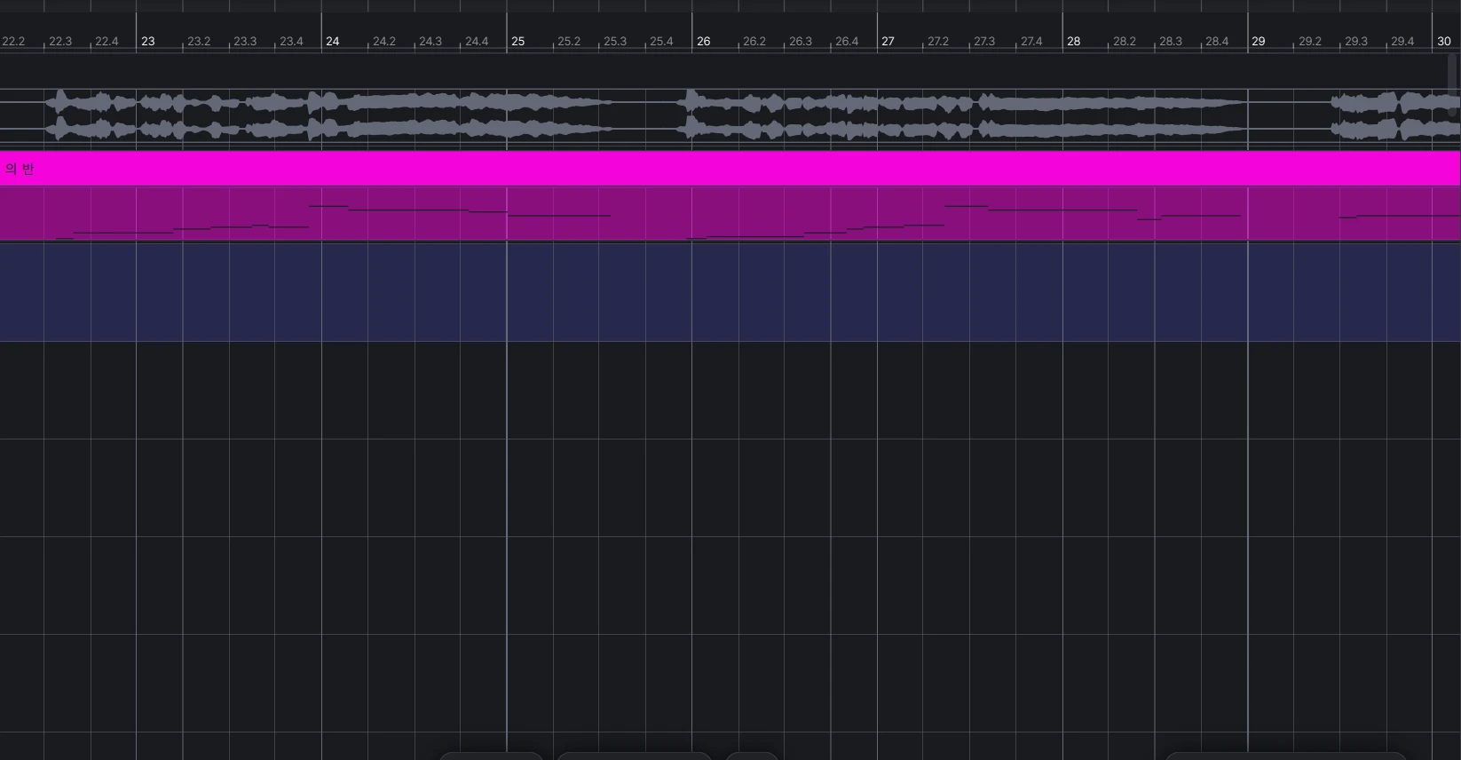The width and height of the screenshot is (1461, 760).
Task: Click bar 30 marker at ruler's right end
Action: click(1444, 42)
